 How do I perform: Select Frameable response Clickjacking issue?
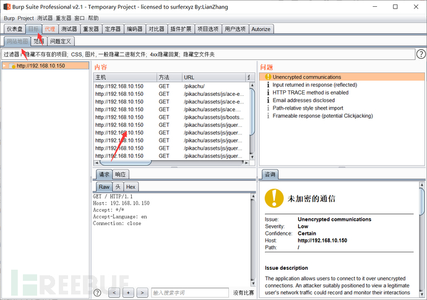(342, 116)
